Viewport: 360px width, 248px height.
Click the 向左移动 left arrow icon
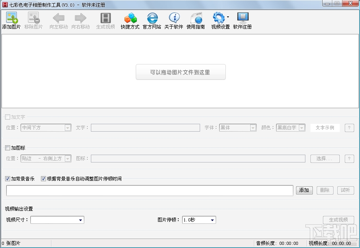coord(59,18)
